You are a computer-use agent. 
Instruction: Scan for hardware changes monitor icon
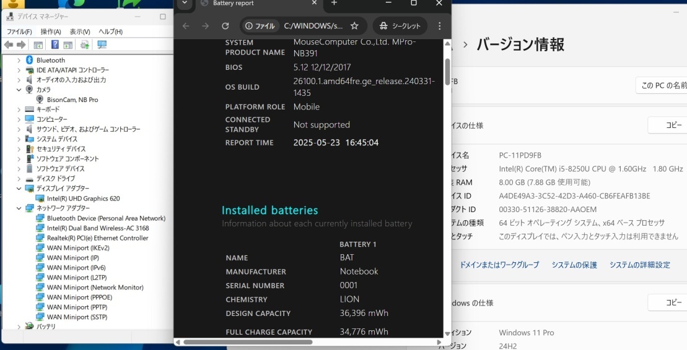(102, 45)
